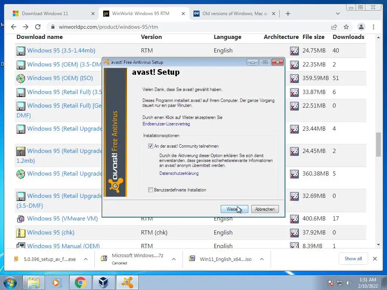
Task: Click the share page icon
Action: point(334,27)
